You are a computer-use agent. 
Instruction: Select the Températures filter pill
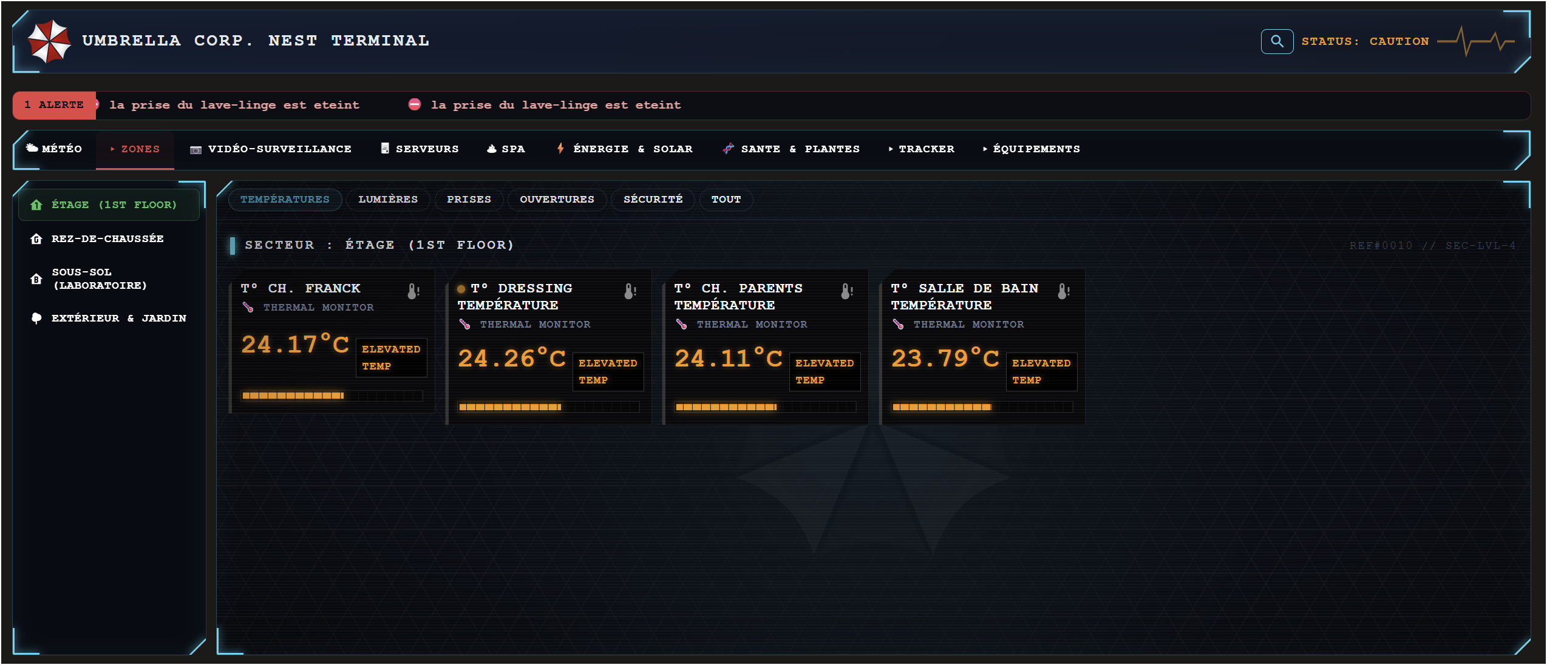click(x=285, y=200)
